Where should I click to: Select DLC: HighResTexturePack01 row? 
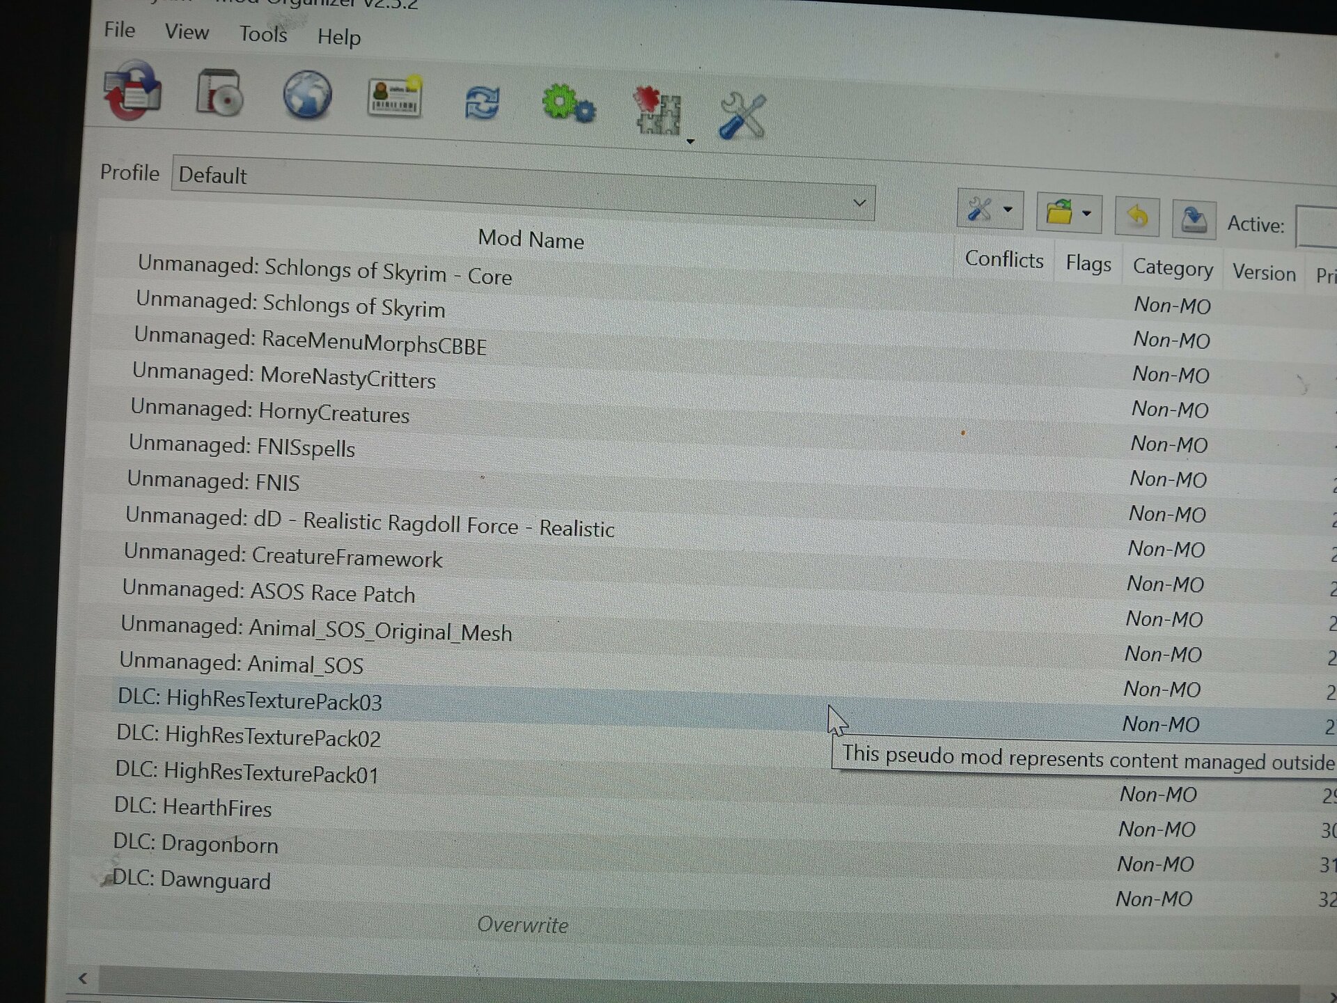[x=247, y=772]
